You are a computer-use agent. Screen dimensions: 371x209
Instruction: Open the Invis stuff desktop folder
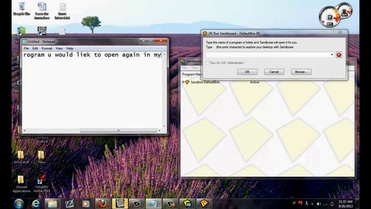coord(21,157)
